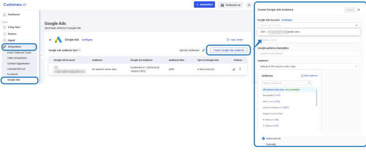The image size is (366, 155).
Task: Click Configure link beside Google Ads Account
Action: [x=286, y=20]
